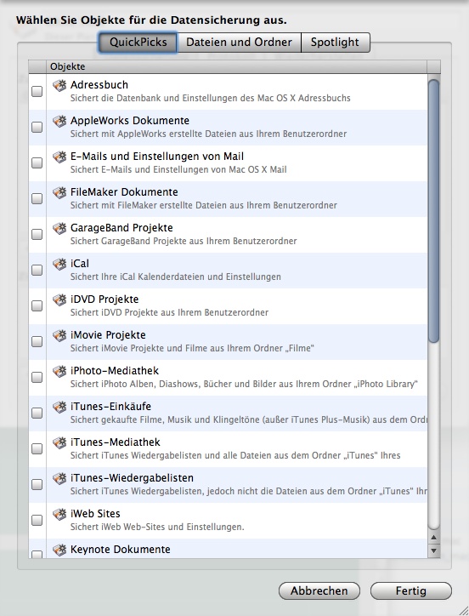Select the iTunes-Mediathek row title

click(116, 442)
